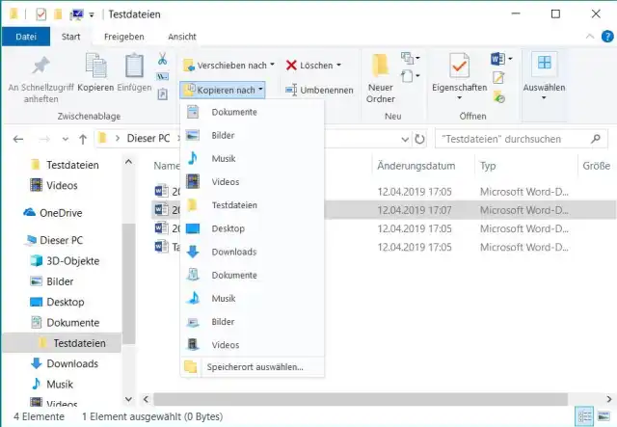
Task: Click Speicherort auswählen... in the menu
Action: click(x=253, y=367)
